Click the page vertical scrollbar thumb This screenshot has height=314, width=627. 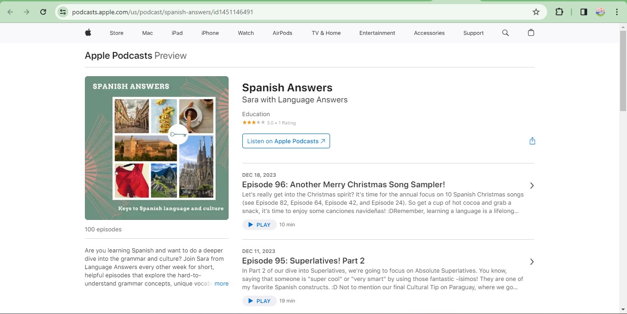[x=623, y=71]
